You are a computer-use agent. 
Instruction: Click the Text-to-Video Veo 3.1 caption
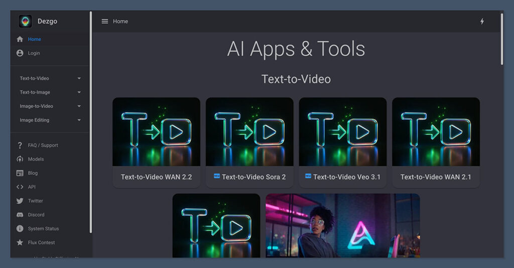347,177
